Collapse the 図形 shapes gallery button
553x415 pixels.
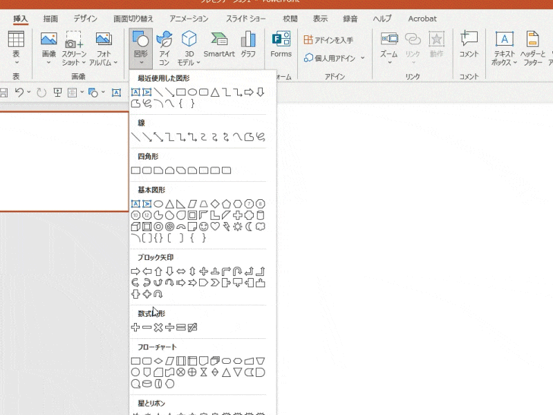[x=141, y=48]
